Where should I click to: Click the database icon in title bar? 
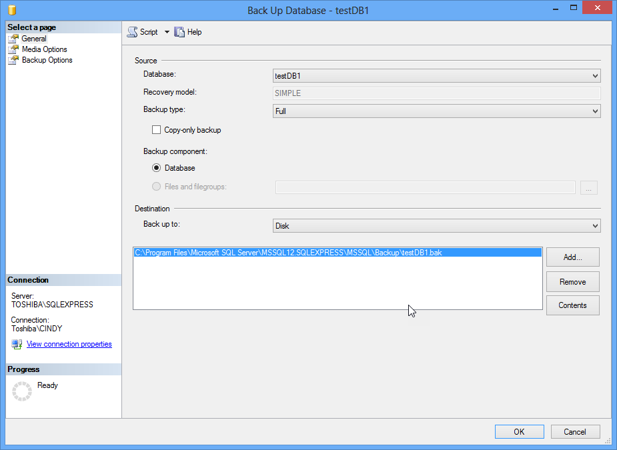click(12, 10)
